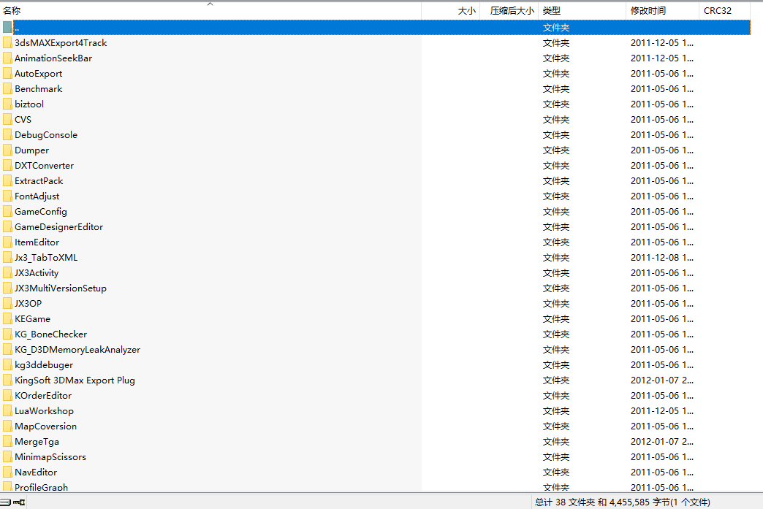The image size is (763, 509).
Task: Select the LuaWorkshop folder name
Action: [x=45, y=411]
